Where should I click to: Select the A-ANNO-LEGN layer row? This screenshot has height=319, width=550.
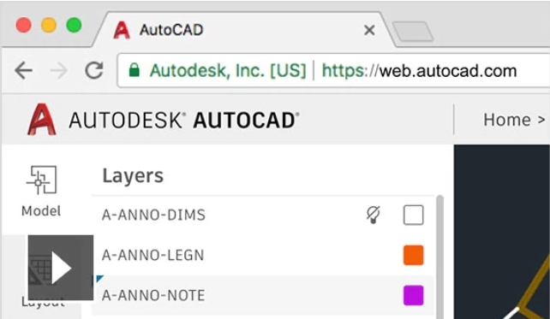click(263, 255)
